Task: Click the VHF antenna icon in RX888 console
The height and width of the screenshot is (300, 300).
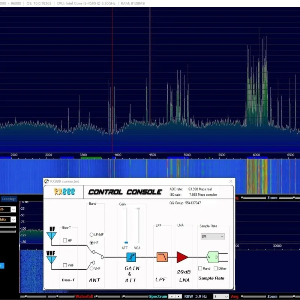Action: tap(51, 260)
